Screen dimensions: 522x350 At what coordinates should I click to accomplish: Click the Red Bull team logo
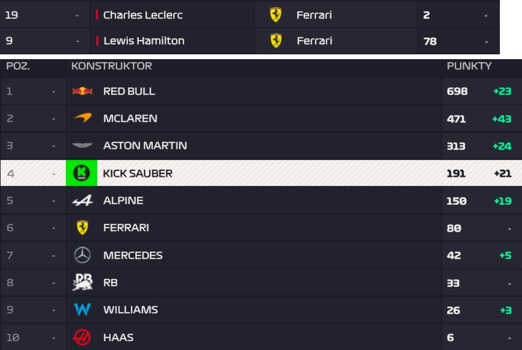coord(83,91)
